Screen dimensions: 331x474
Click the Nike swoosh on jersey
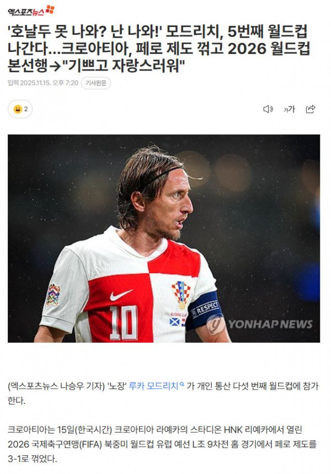[x=121, y=295]
